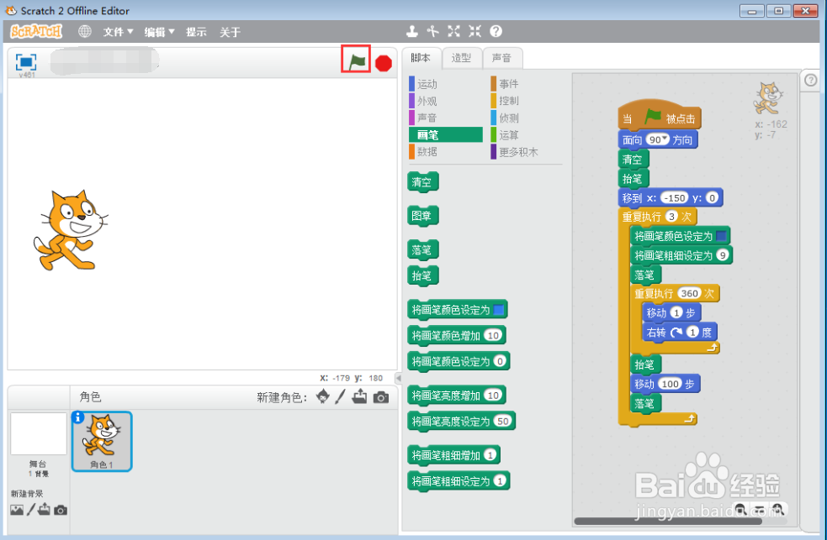
Task: Click the 重复执行 360 times value
Action: click(x=689, y=293)
